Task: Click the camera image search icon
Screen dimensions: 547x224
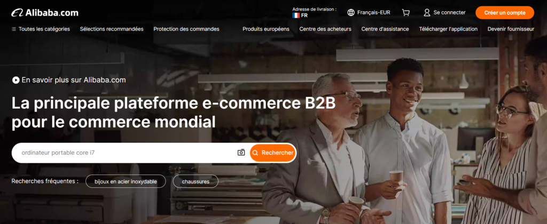Action: click(x=241, y=153)
